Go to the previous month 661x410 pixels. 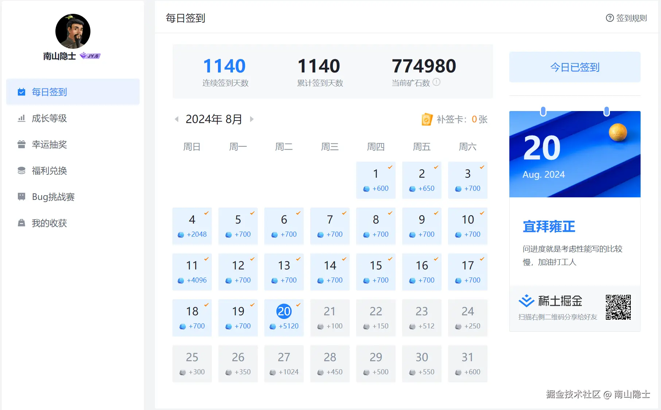click(x=176, y=119)
